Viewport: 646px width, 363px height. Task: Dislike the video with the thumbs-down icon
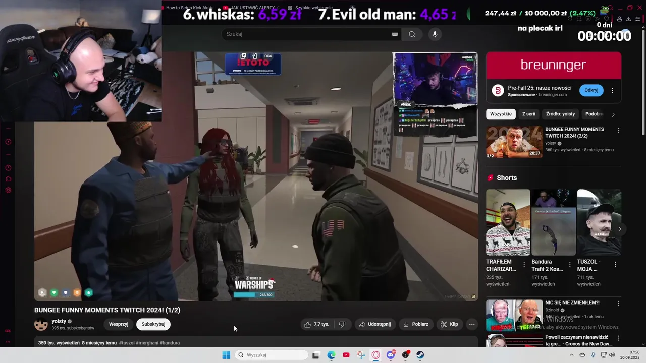(342, 324)
